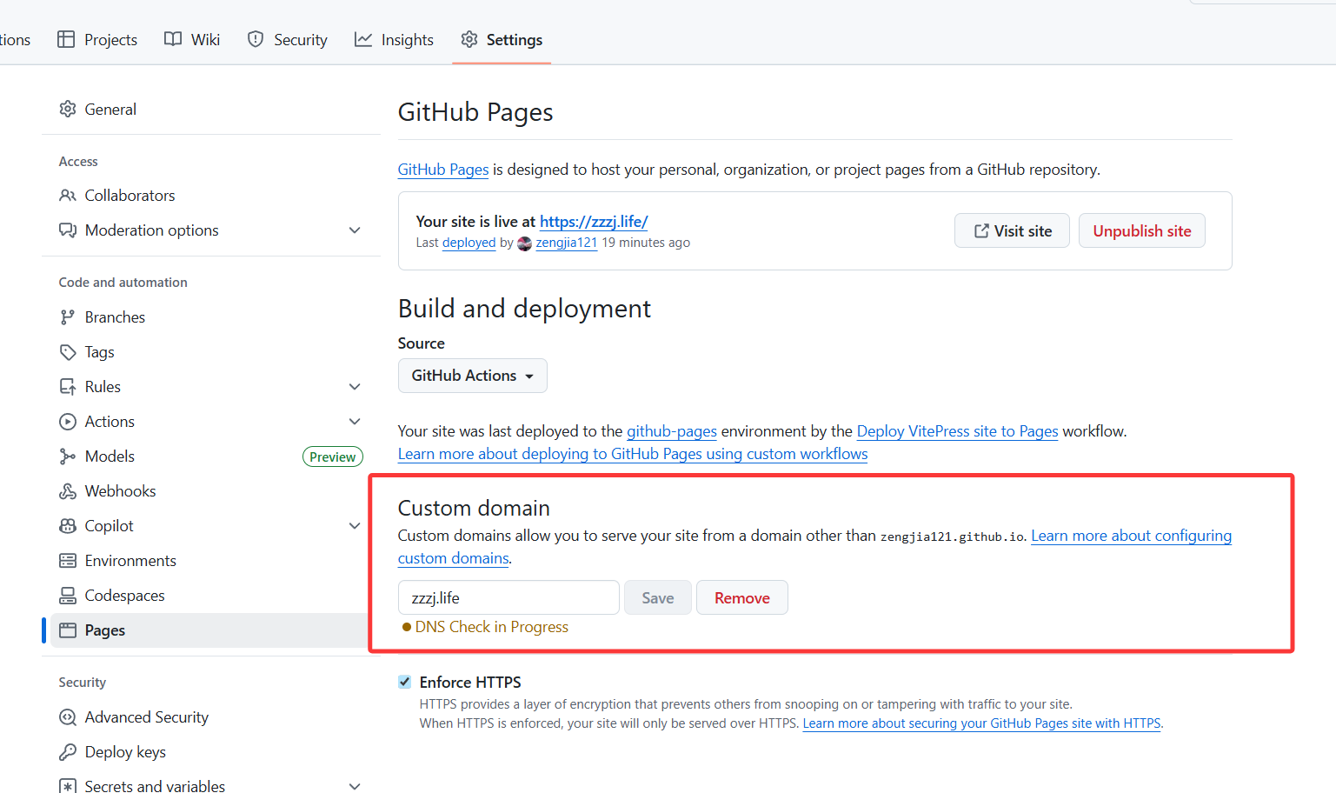The height and width of the screenshot is (793, 1336).
Task: Click the Save custom domain button
Action: pos(658,597)
